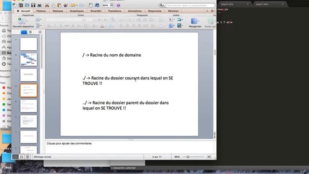Screen dimensions: 309x174
Task: Toggle center text alignment
Action: click(x=127, y=26)
